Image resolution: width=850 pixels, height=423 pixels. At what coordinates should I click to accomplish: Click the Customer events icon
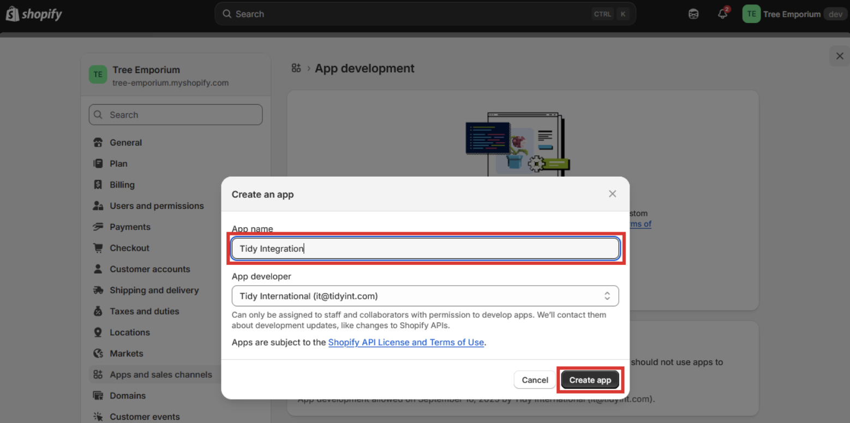(98, 416)
